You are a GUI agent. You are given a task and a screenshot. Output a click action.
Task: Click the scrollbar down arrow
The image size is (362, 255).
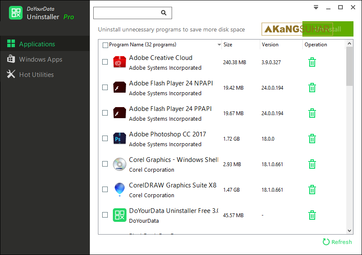[349, 231]
